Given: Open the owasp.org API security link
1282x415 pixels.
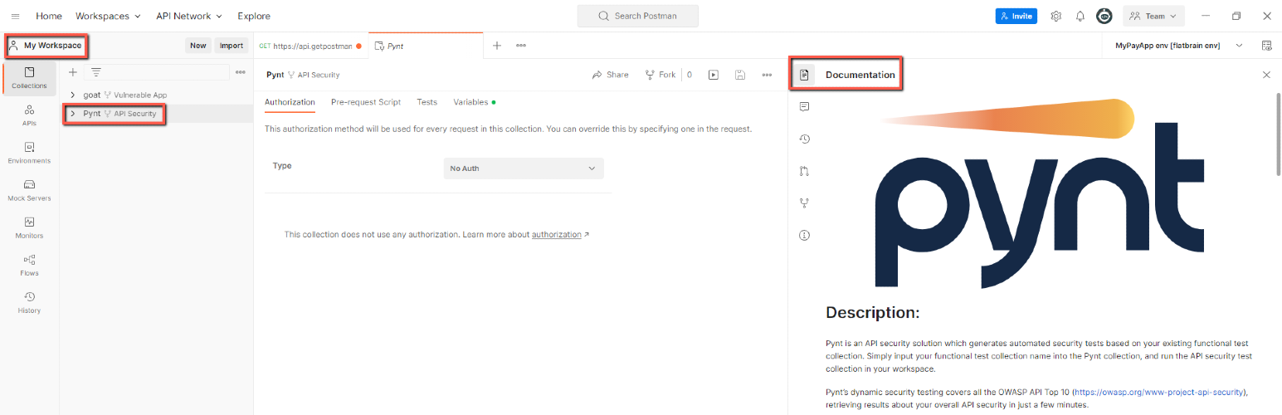Looking at the screenshot, I should (x=1160, y=392).
